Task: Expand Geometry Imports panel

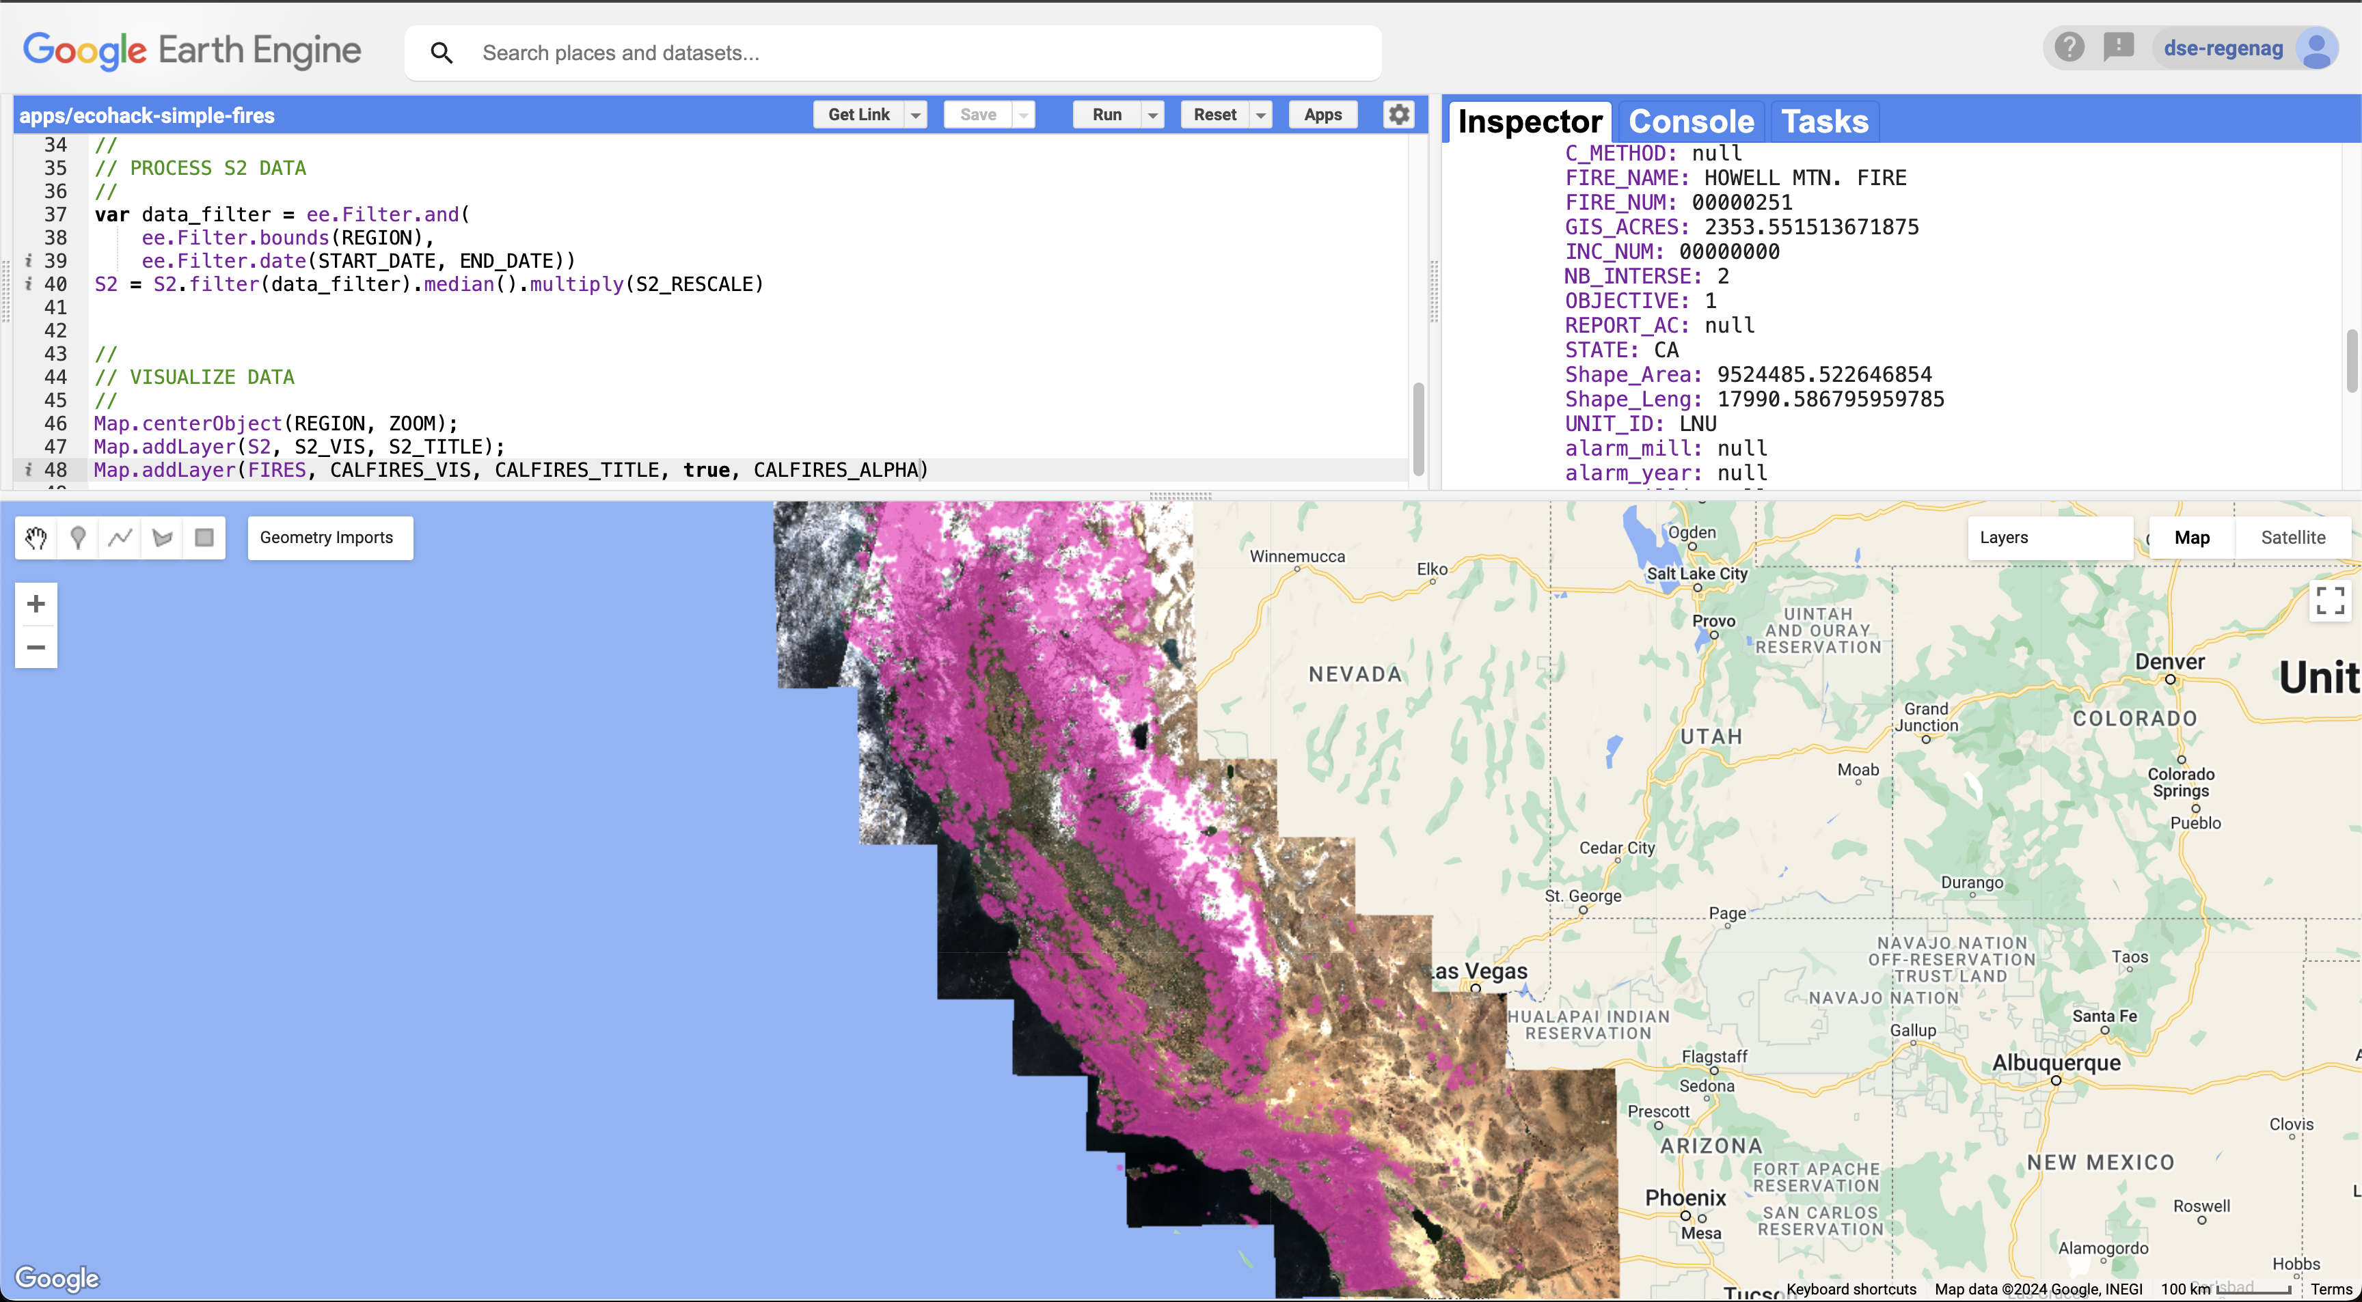Action: pyautogui.click(x=330, y=538)
